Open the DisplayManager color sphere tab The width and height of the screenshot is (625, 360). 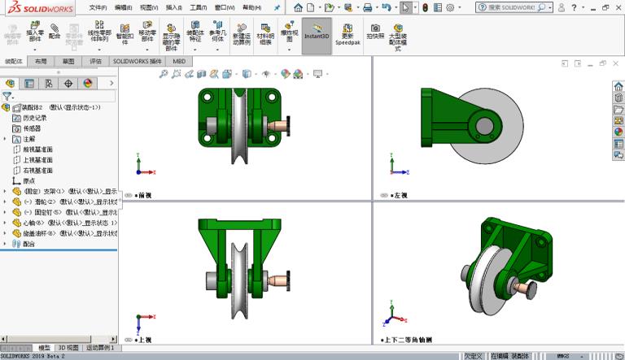[x=87, y=83]
